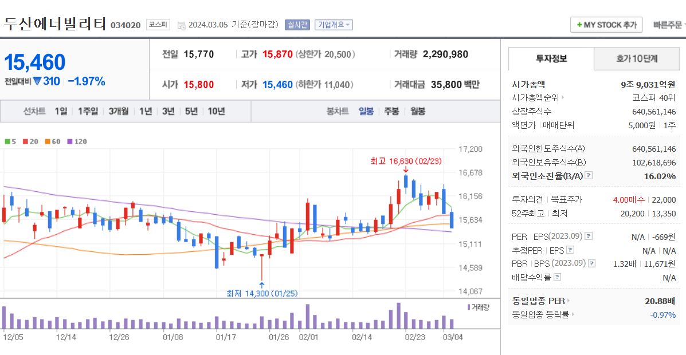Select the 주봉 candlestick chart
Screen dimensions: 686x355
pyautogui.click(x=391, y=111)
